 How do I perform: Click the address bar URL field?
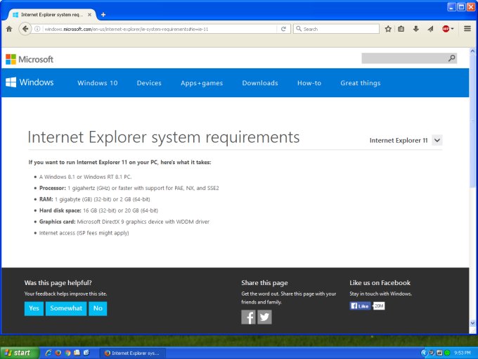(159, 29)
